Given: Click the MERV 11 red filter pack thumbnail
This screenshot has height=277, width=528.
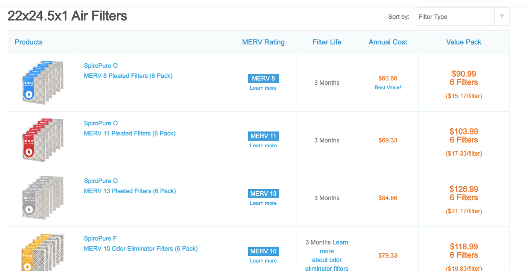Looking at the screenshot, I should coord(42,140).
